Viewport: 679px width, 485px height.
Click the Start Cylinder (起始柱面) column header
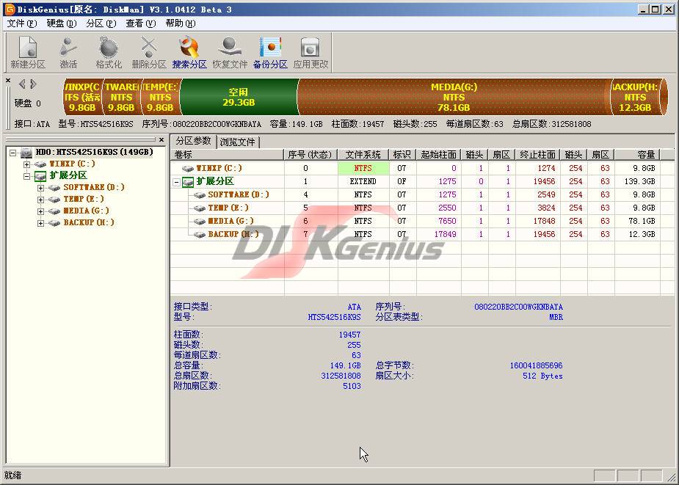(x=439, y=155)
